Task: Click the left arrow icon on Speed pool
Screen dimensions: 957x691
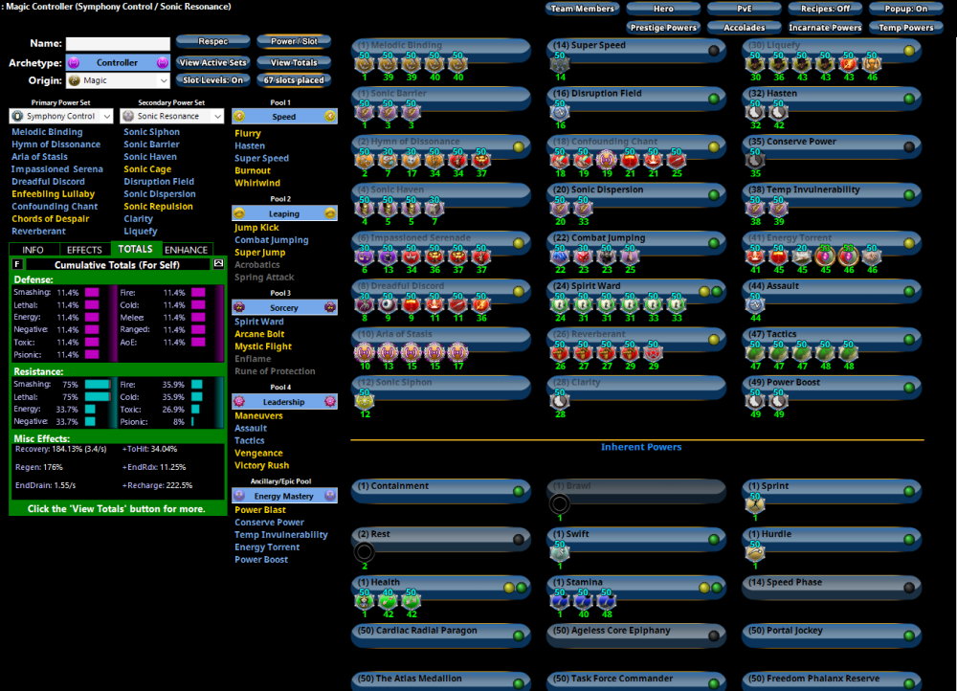Action: (x=238, y=116)
